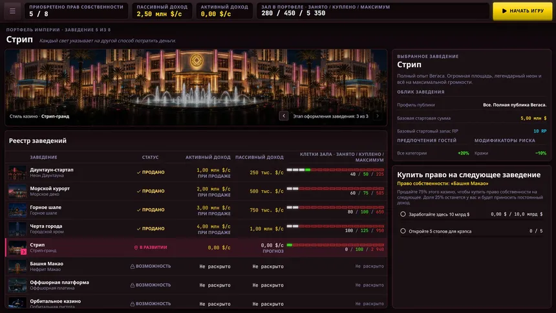Click venue name Оффшорная платформа

coord(59,283)
